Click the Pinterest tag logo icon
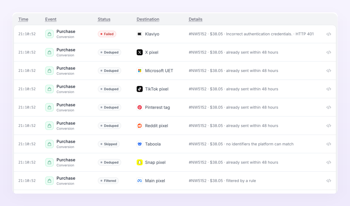This screenshot has width=350, height=206. click(140, 107)
